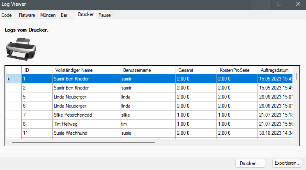306x170 pixels.
Task: Select row header of ID 2
Action: point(14,88)
